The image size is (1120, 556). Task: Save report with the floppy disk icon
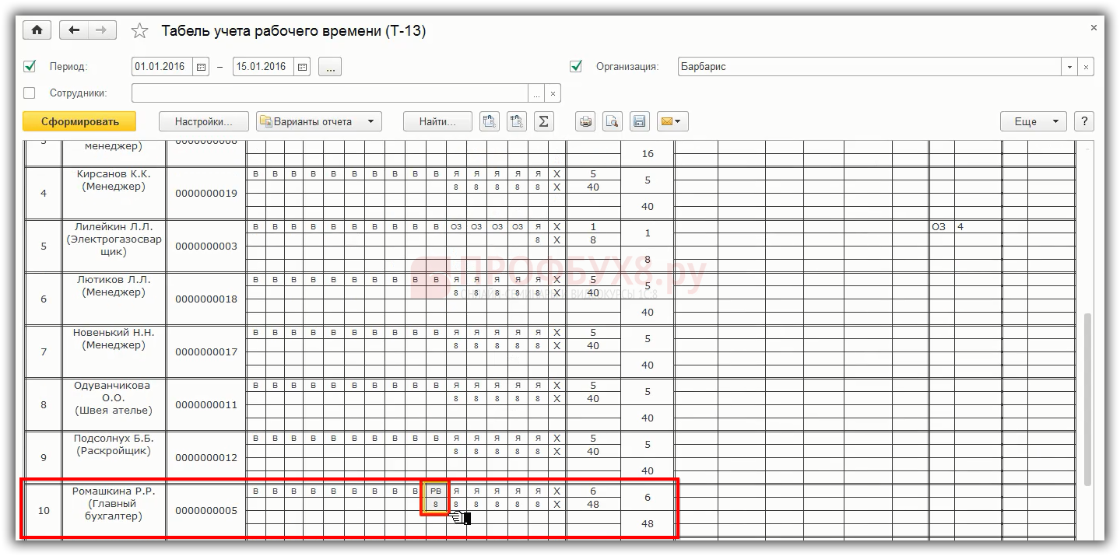(x=639, y=121)
